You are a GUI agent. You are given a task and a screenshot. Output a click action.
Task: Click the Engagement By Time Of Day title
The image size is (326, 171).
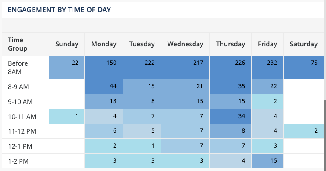click(59, 10)
